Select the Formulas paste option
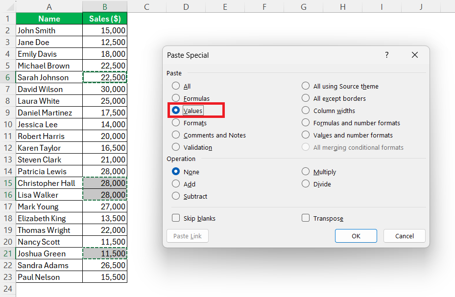Screen dimensions: 455x297 point(191,98)
